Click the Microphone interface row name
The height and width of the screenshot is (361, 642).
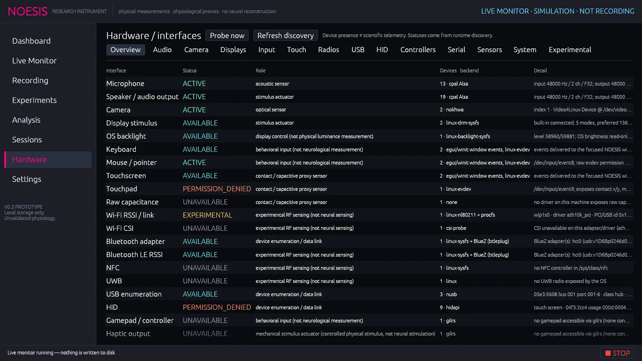point(125,84)
